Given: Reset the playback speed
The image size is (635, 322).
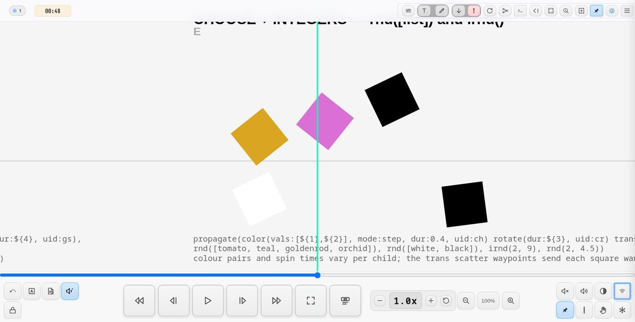Looking at the screenshot, I should pos(446,301).
